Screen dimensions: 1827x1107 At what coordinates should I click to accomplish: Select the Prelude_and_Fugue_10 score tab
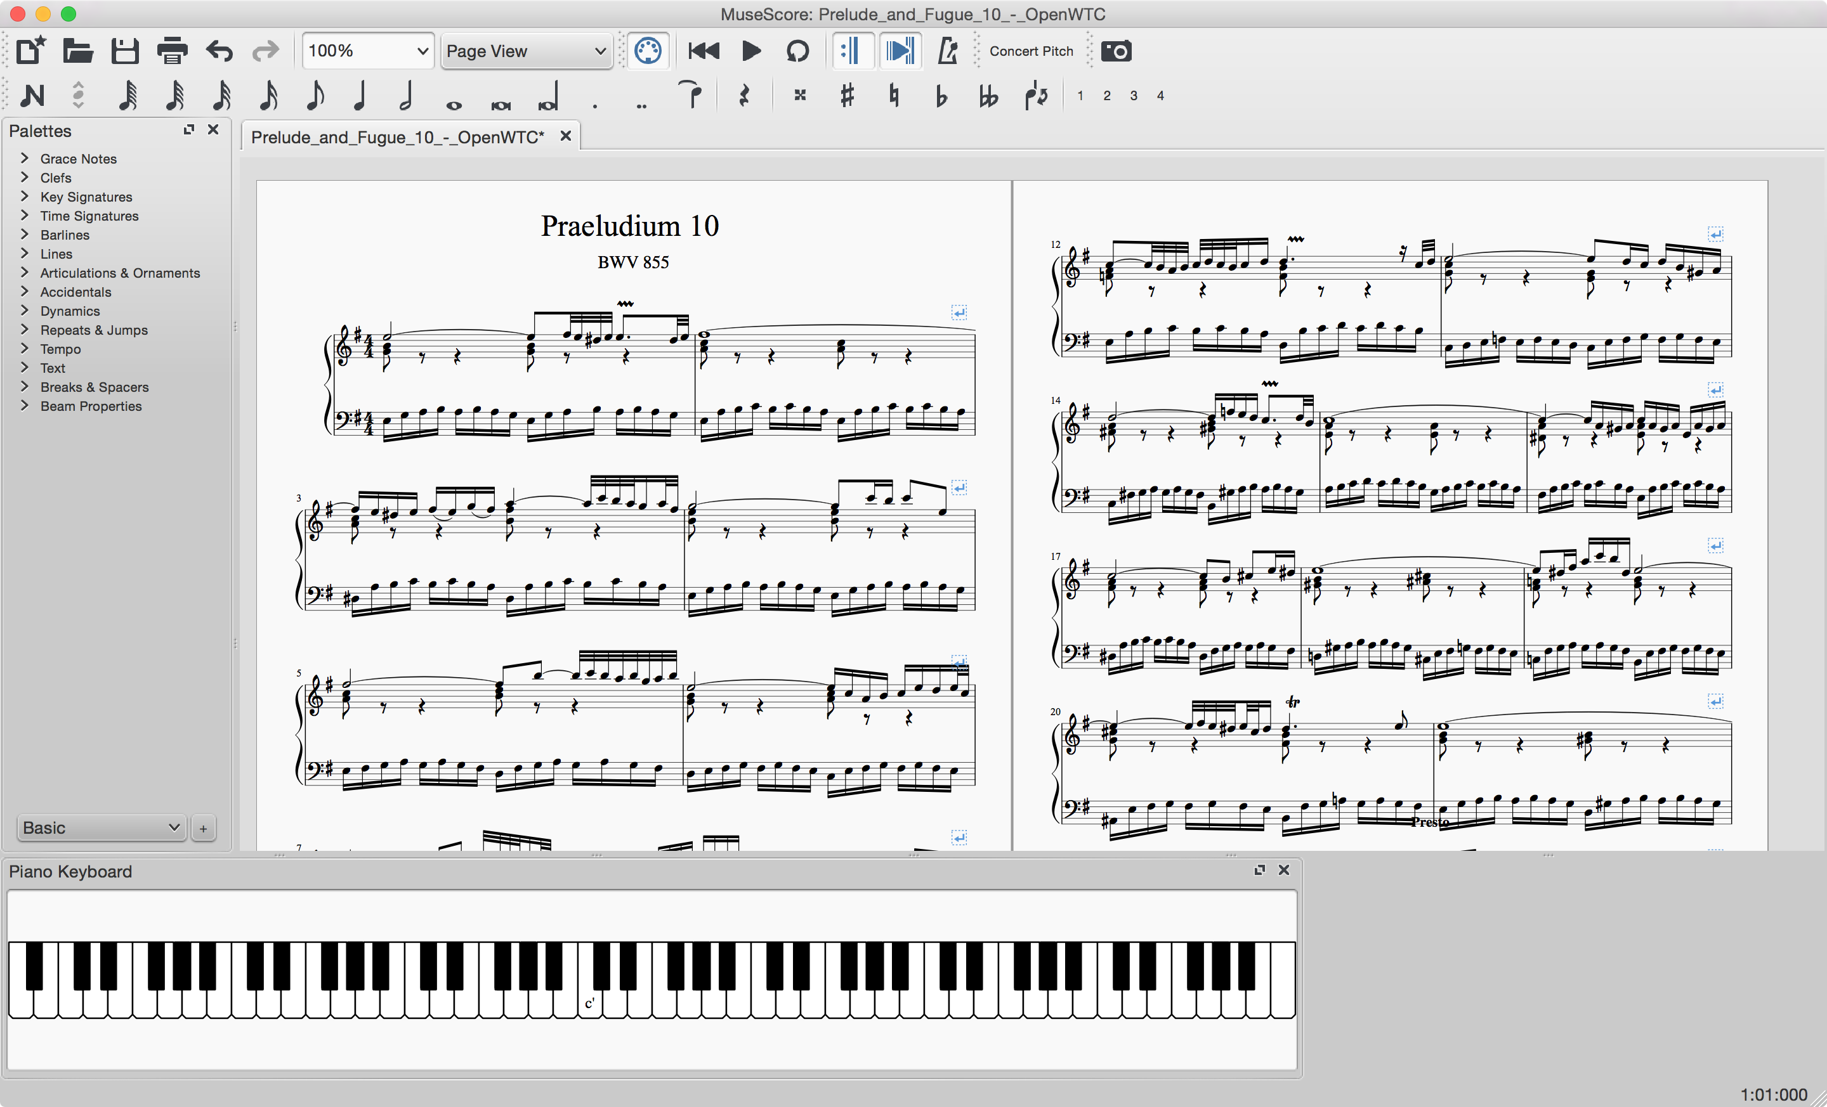(397, 137)
